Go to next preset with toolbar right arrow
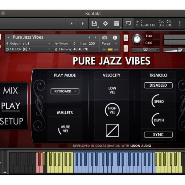The image size is (185, 185). coord(83,23)
